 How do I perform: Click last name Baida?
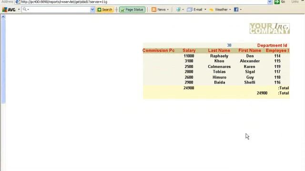220,82
